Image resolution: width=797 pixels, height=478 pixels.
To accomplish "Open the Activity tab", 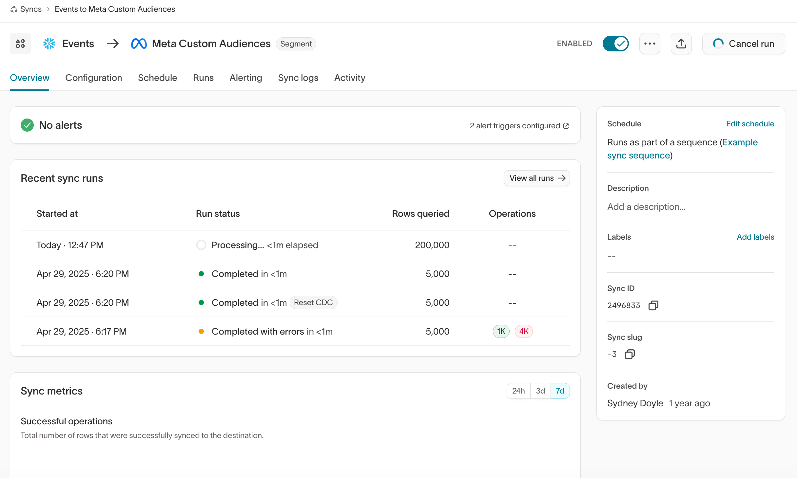I will pos(350,78).
